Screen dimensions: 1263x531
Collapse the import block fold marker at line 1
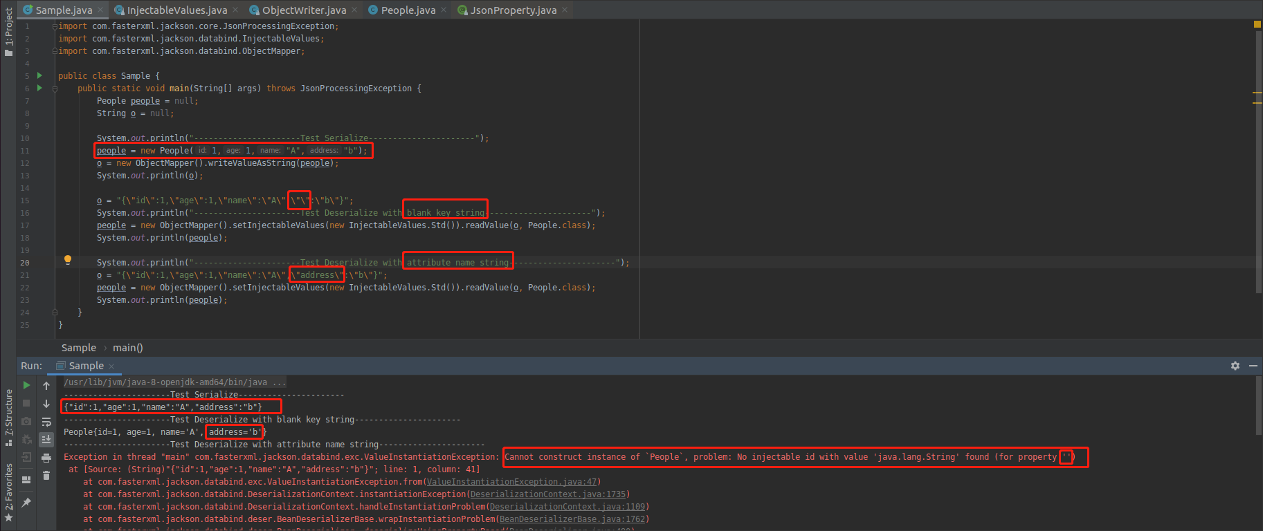pos(55,26)
